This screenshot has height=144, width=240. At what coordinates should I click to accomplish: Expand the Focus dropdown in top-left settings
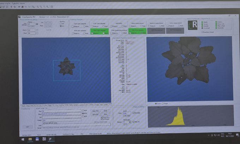31,24
